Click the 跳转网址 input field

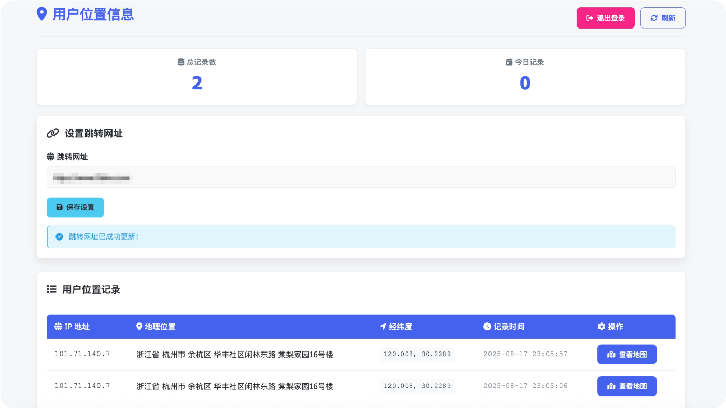(361, 177)
